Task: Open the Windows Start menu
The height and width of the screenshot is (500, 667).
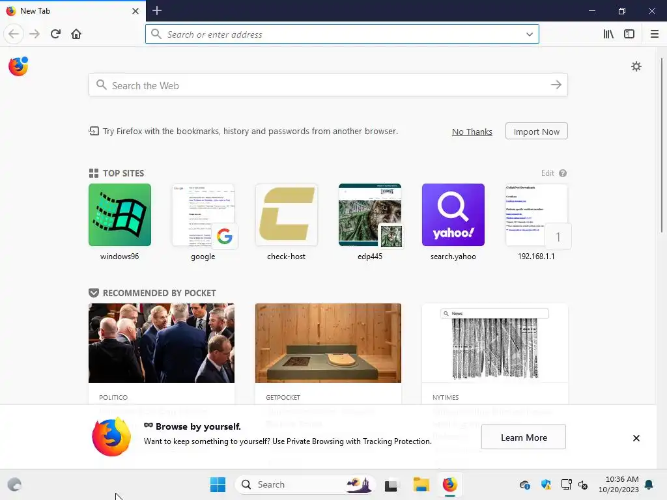Action: click(x=218, y=484)
